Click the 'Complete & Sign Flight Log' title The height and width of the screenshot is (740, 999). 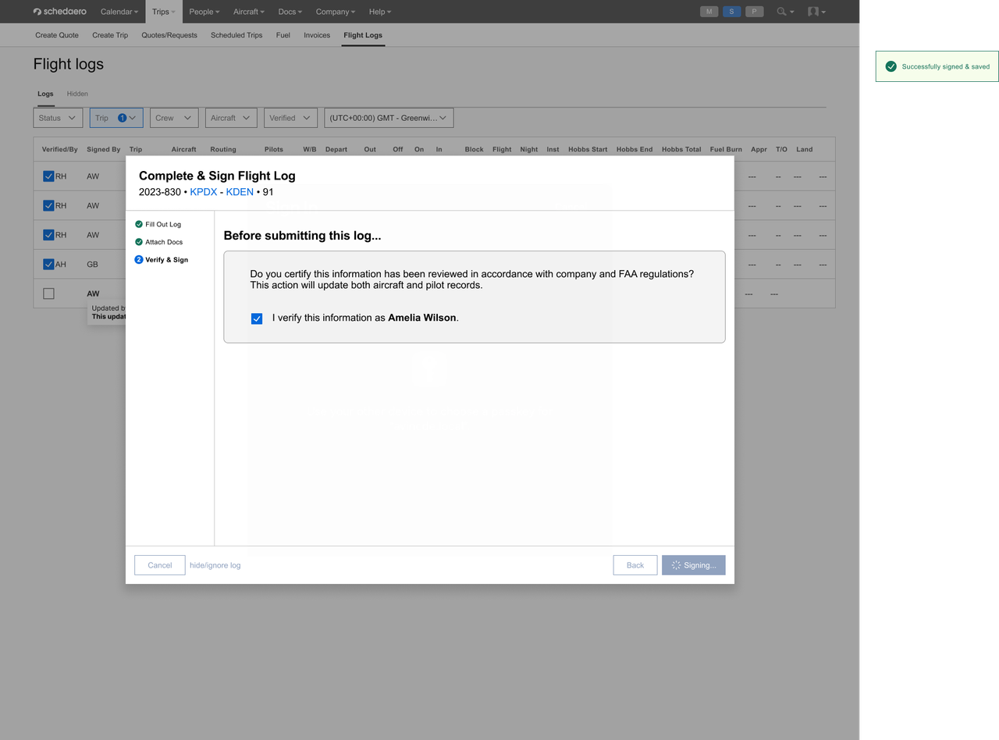tap(217, 176)
